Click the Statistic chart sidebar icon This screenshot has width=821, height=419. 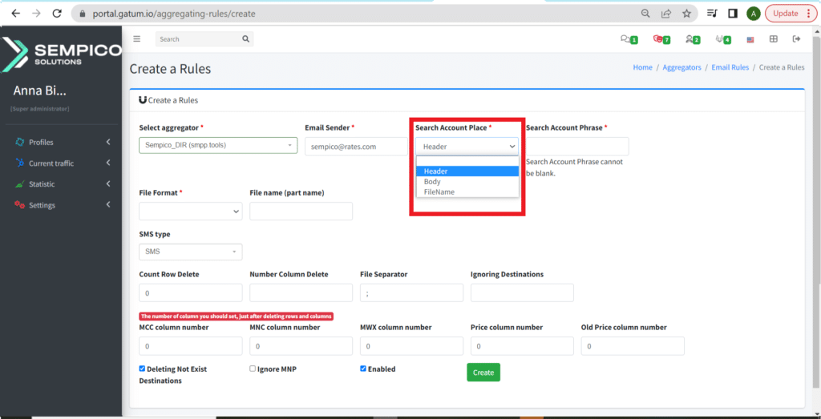pos(20,184)
